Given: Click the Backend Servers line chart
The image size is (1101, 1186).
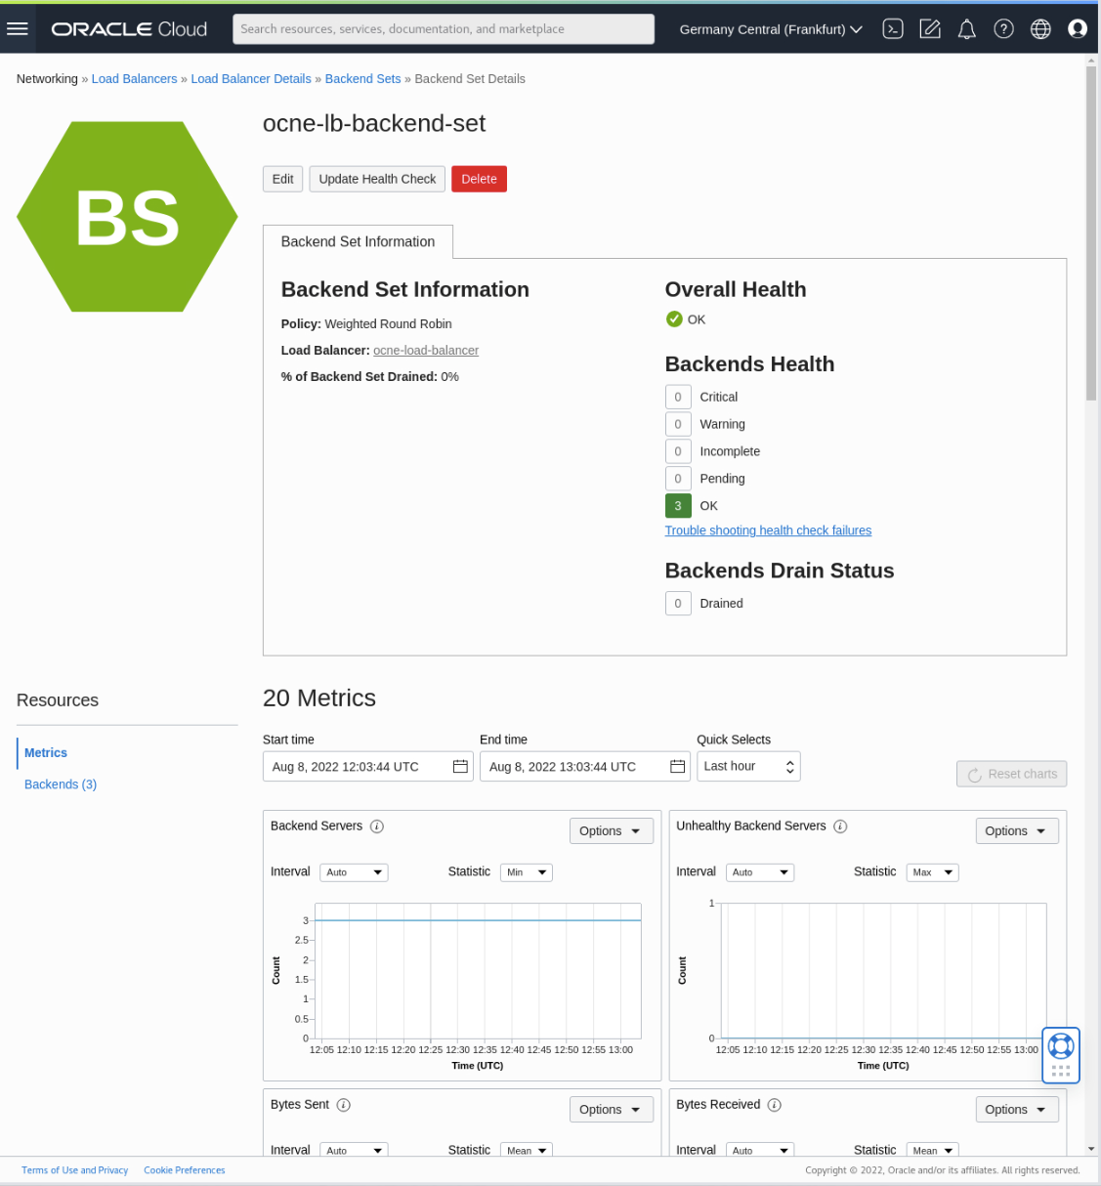Looking at the screenshot, I should 478,970.
